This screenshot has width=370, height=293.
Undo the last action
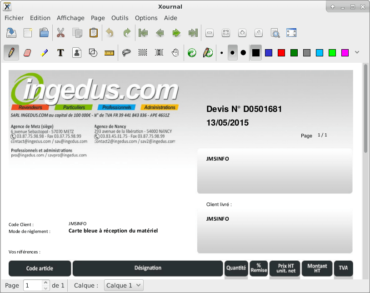coord(110,33)
